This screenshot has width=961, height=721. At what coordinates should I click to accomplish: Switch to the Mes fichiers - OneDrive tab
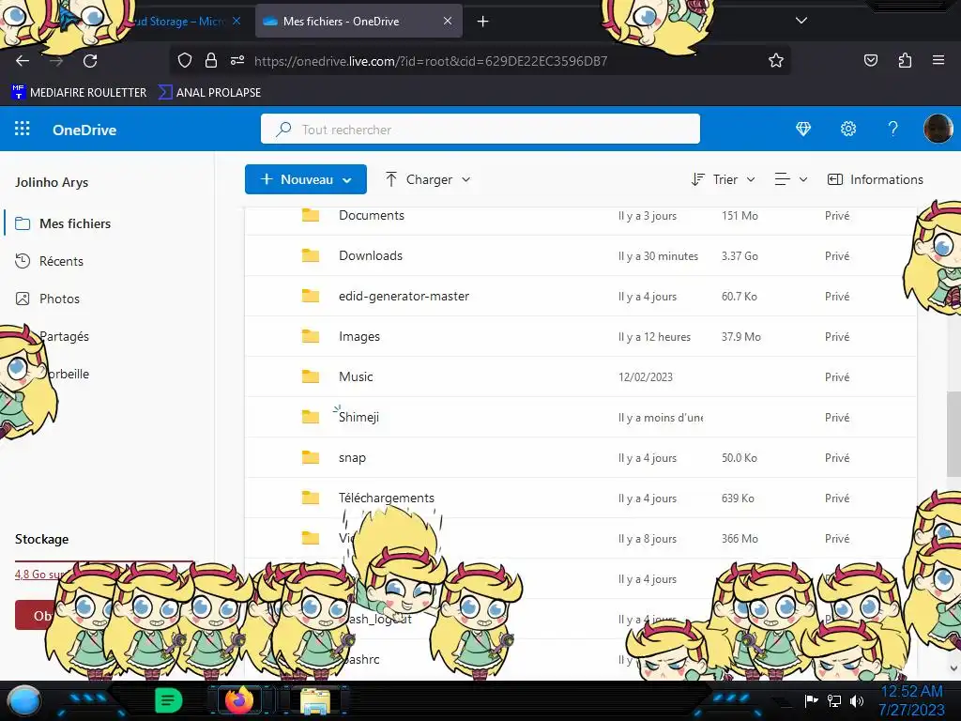tap(358, 21)
